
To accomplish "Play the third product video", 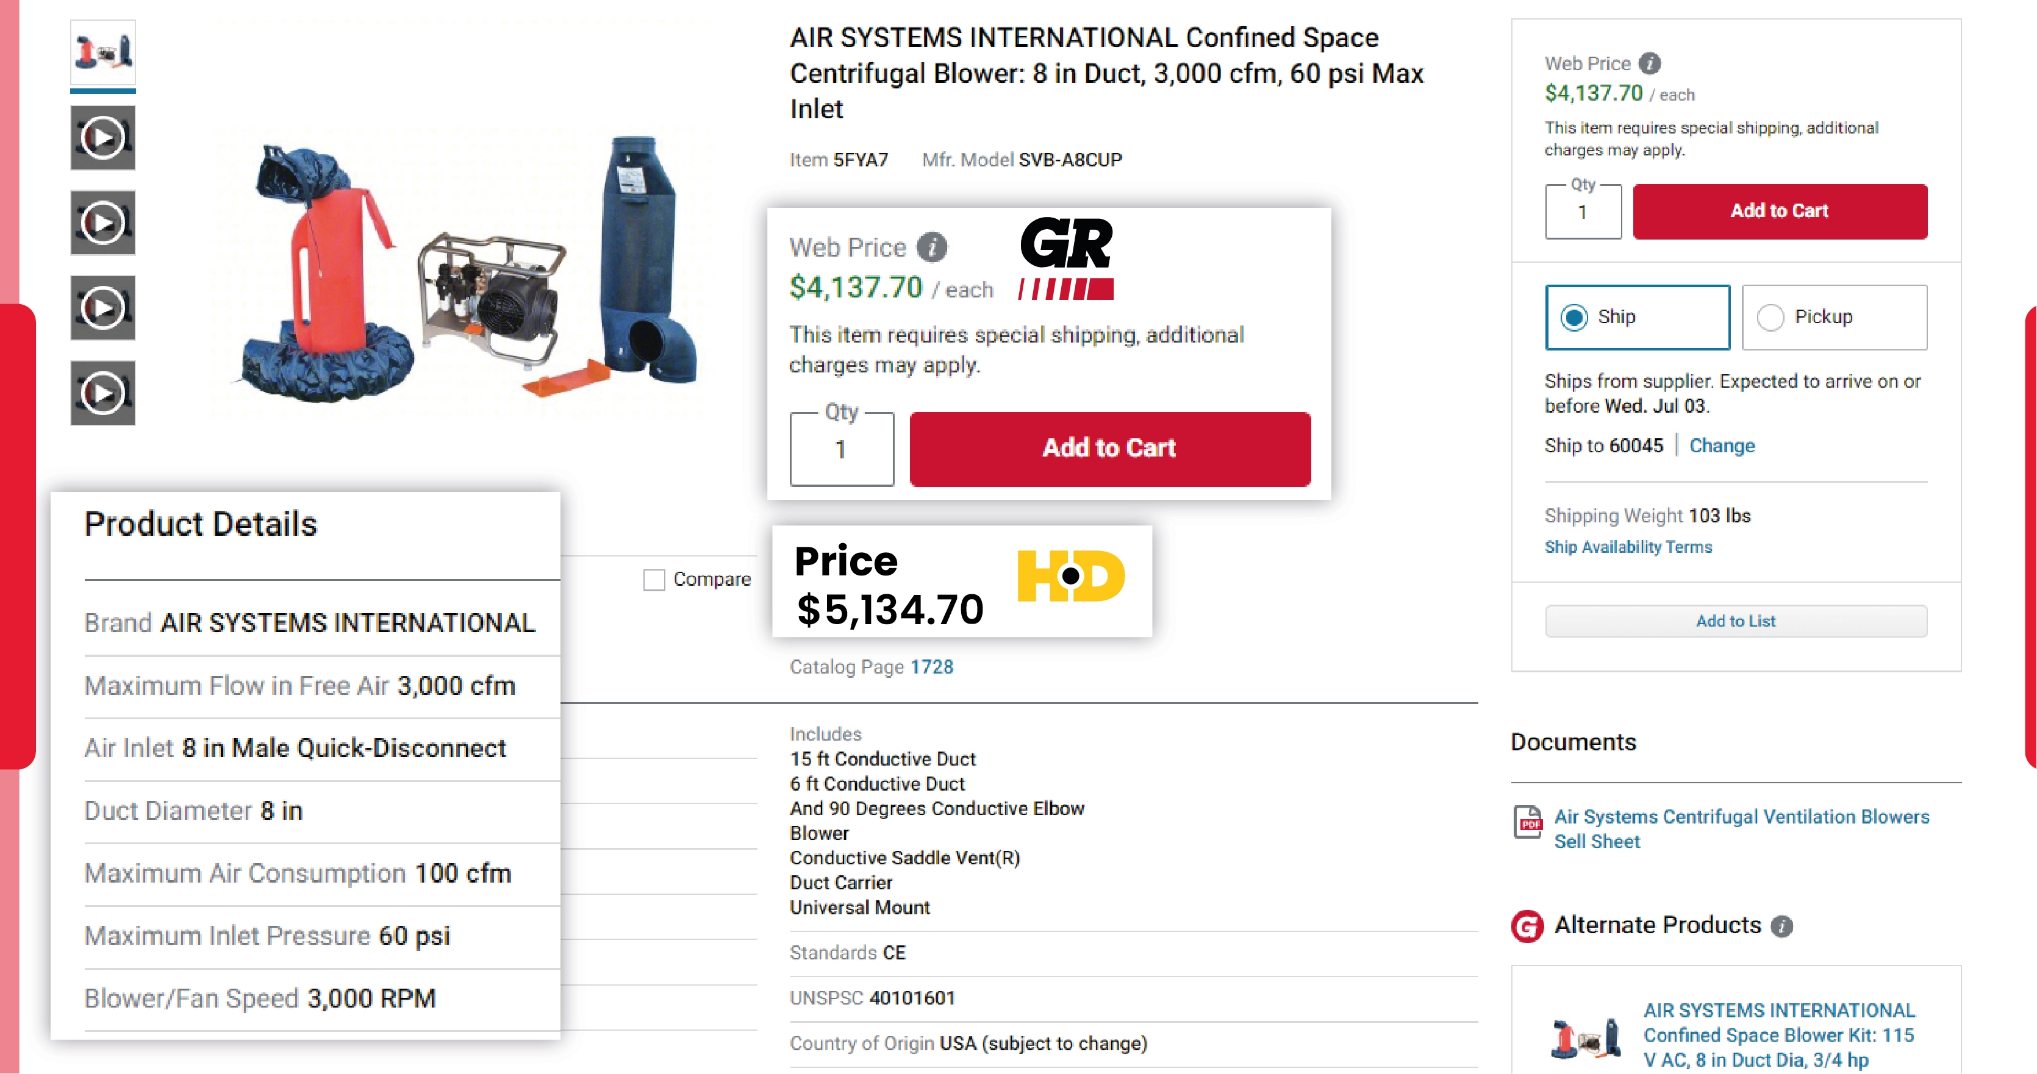I will pos(102,308).
